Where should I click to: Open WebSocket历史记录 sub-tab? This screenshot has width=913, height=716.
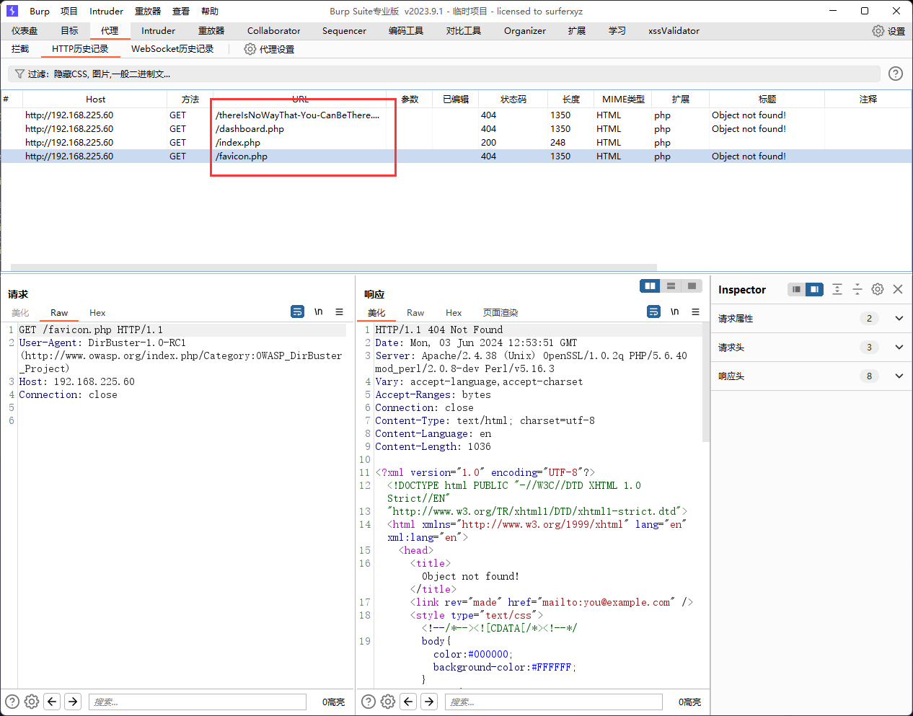[172, 49]
